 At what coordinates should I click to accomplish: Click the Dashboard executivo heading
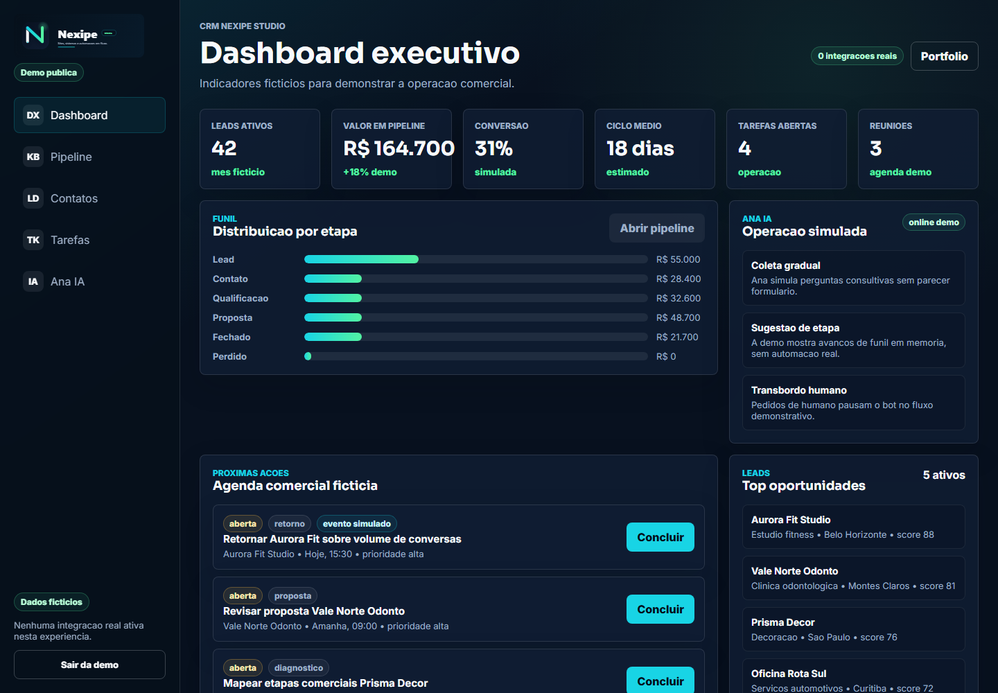[360, 53]
